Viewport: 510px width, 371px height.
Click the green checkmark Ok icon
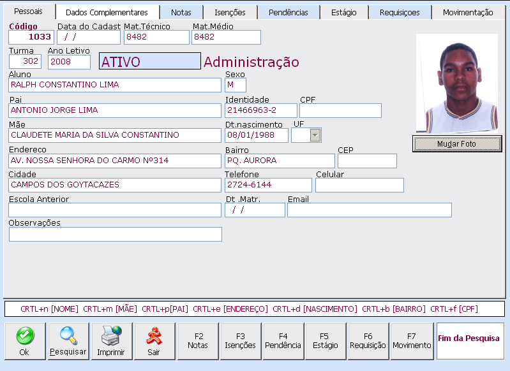click(x=24, y=335)
